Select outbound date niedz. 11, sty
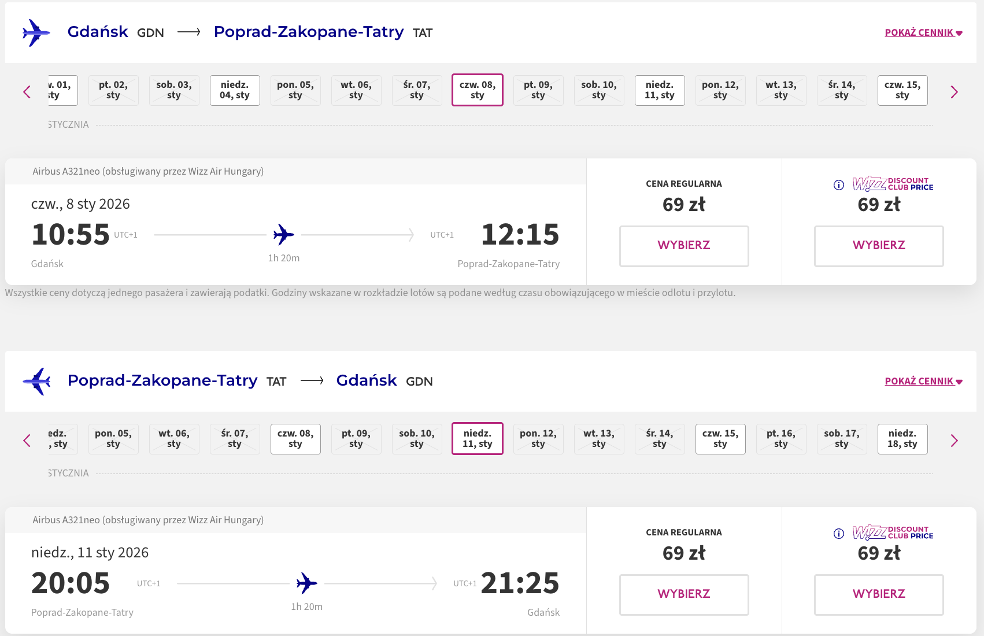984x636 pixels. click(660, 90)
